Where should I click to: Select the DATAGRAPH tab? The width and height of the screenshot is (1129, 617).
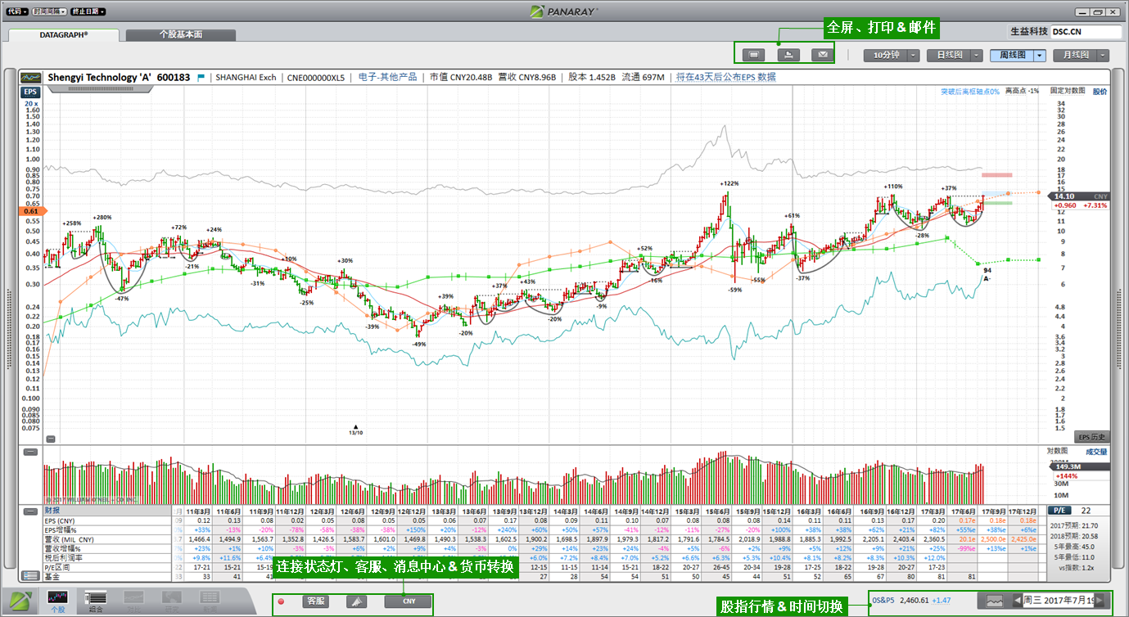[x=64, y=35]
